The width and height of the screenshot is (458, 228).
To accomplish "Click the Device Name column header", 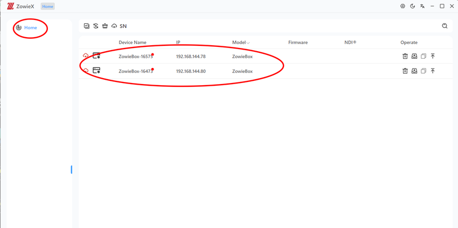I will [x=133, y=43].
